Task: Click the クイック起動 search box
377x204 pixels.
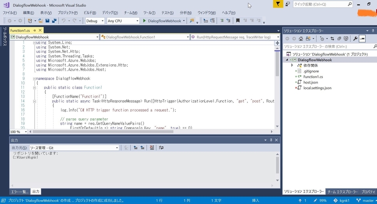Action: tap(323, 4)
